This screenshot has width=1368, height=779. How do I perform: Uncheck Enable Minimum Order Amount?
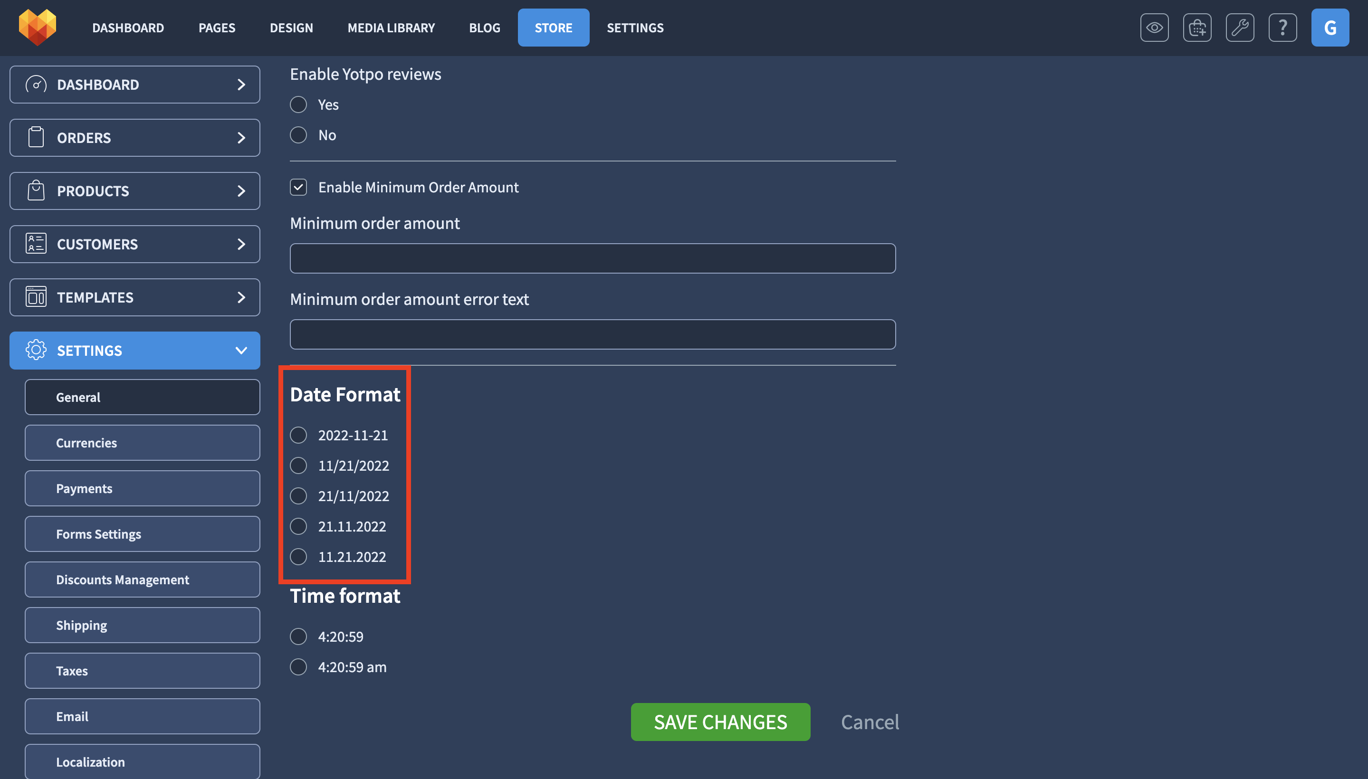pyautogui.click(x=299, y=187)
